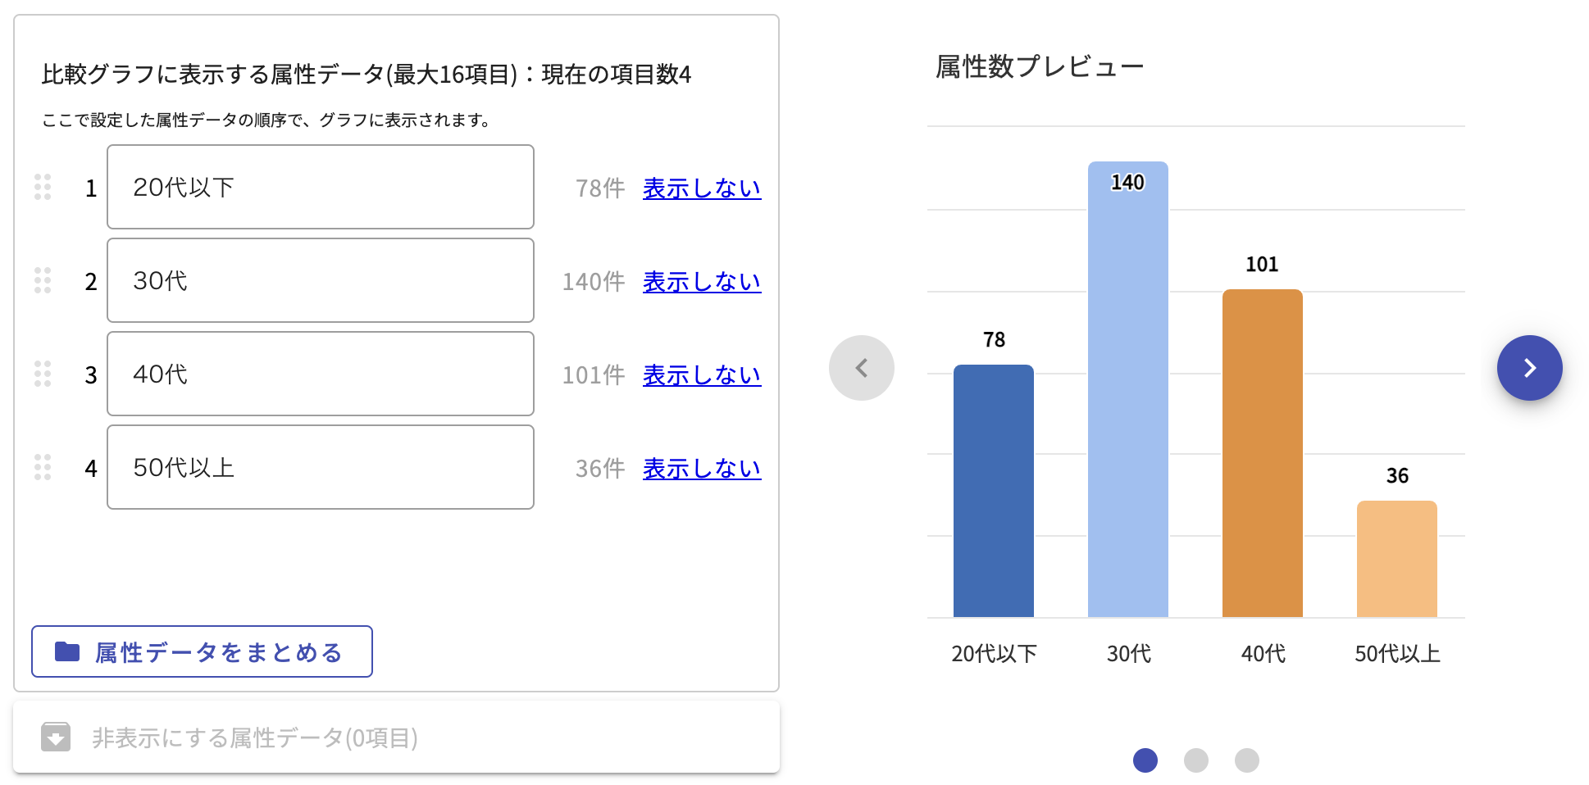
Task: Hide 30代 via 表示しない link
Action: 701,282
